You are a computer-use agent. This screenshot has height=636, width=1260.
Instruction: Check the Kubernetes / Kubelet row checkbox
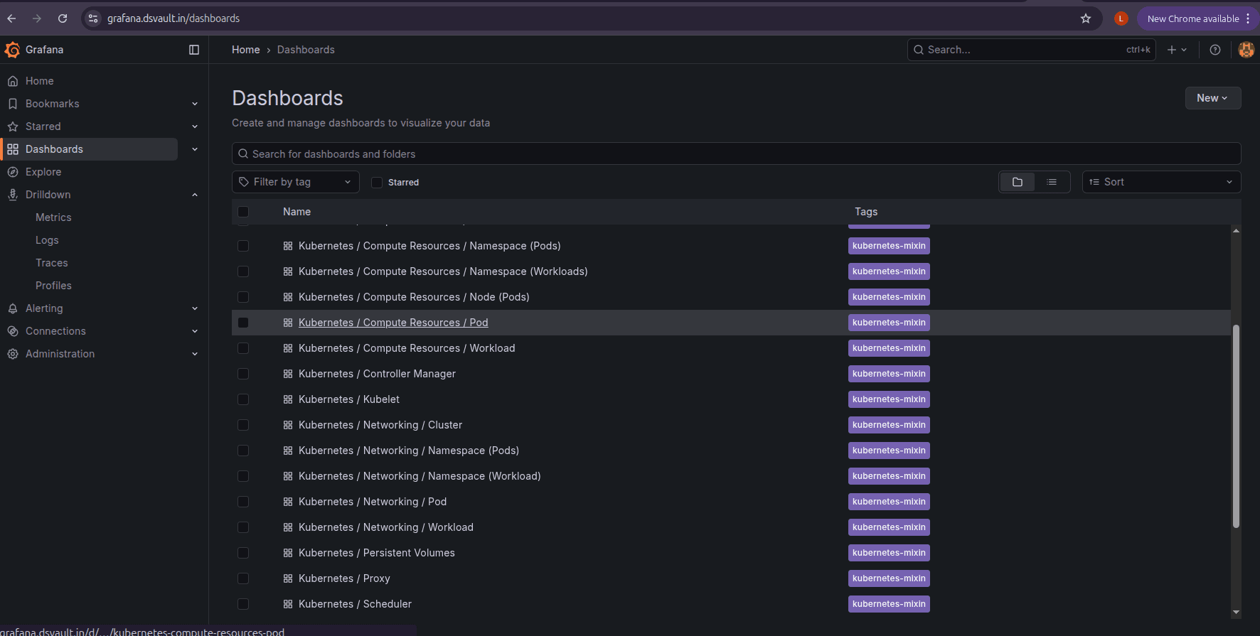coord(243,399)
